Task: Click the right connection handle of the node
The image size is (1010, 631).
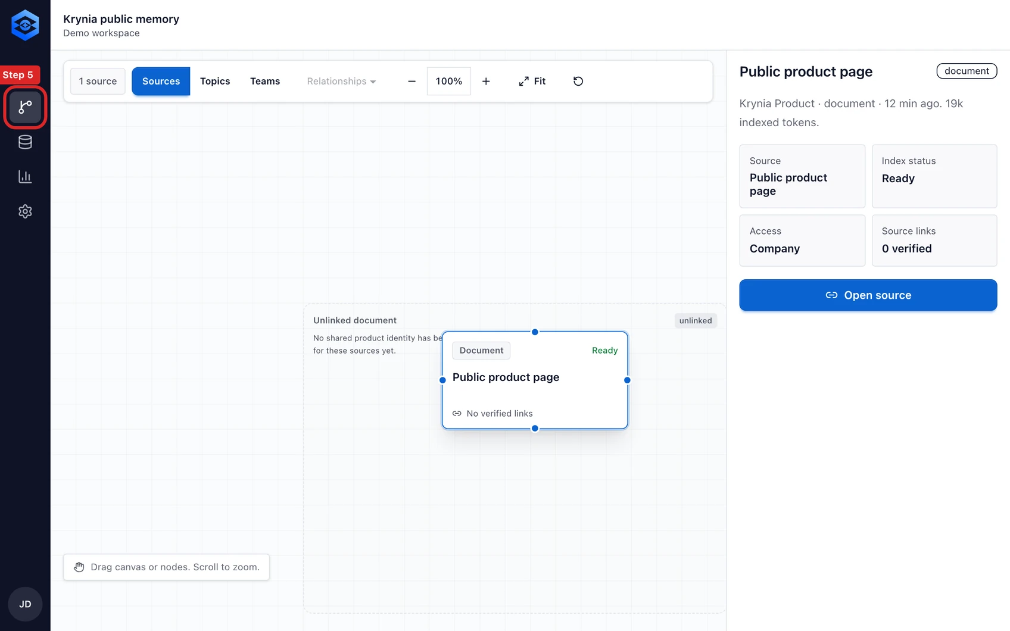Action: [627, 380]
